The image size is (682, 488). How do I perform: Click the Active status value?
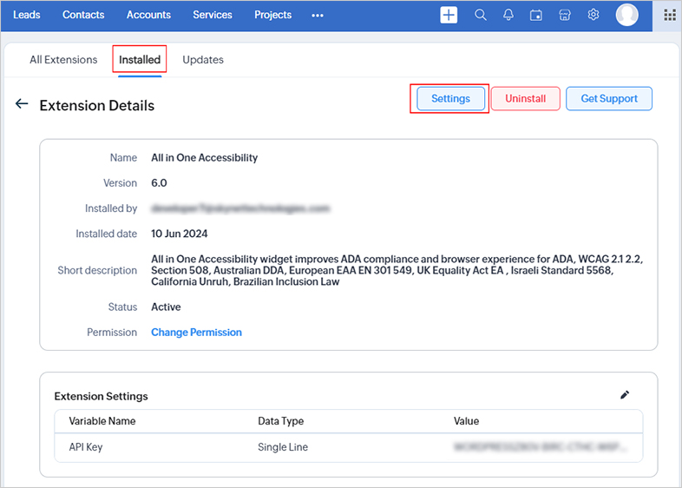click(166, 307)
